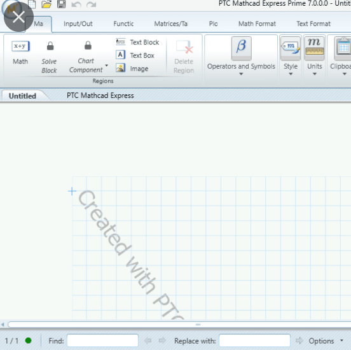Screen dimensions: 351x350
Task: Insert a Text Block region
Action: coord(137,42)
